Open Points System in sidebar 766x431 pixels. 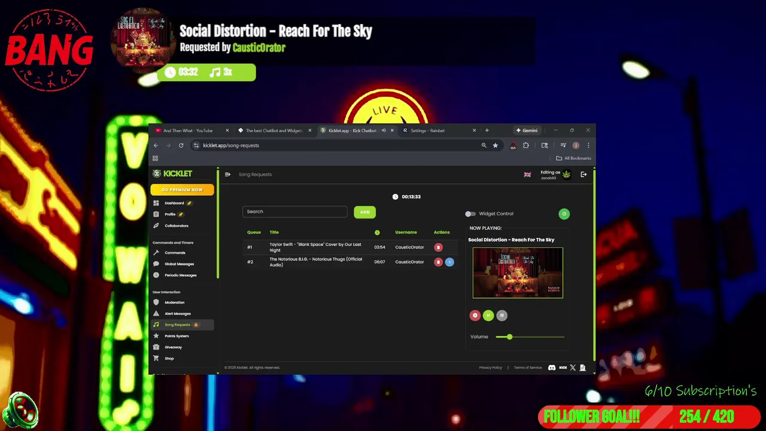(176, 336)
